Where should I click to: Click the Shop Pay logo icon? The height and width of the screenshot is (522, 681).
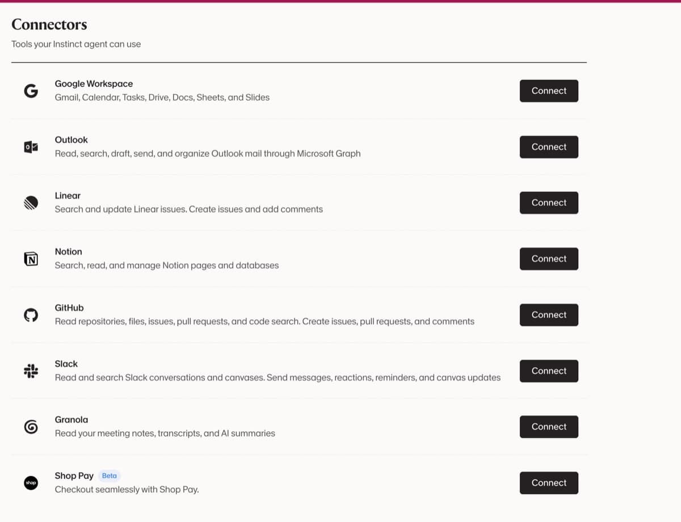(31, 483)
